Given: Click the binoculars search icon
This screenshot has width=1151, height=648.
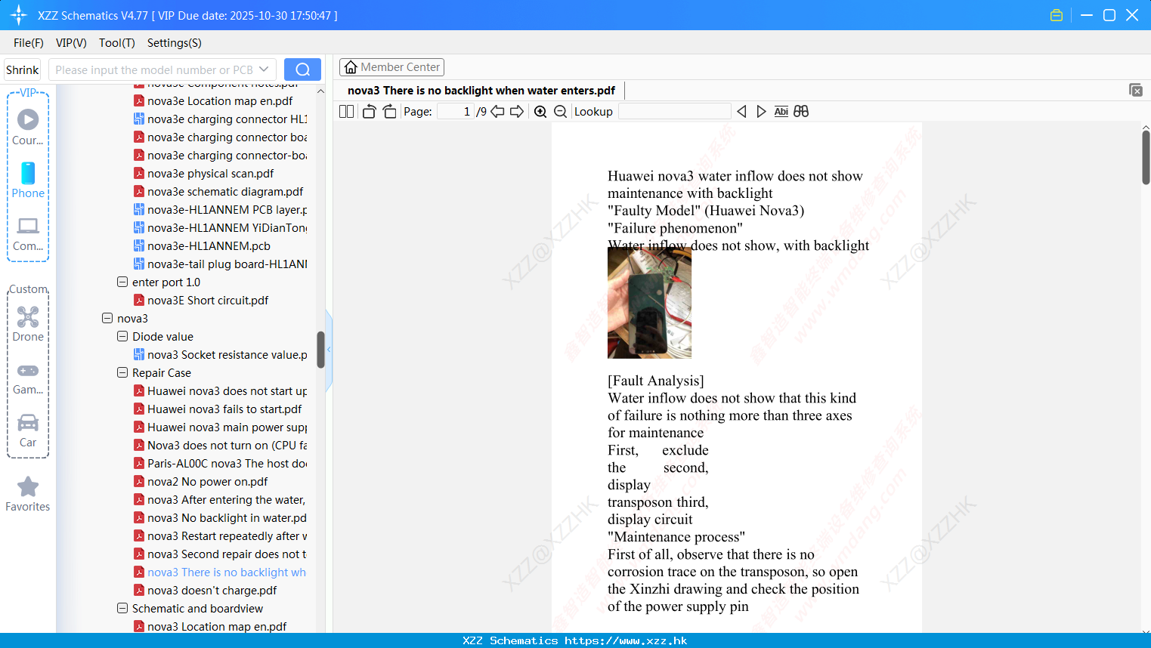Looking at the screenshot, I should 801,112.
